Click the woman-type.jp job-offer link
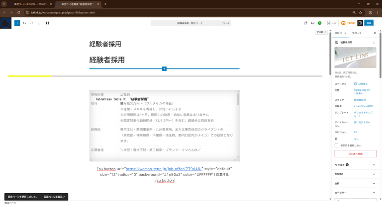The width and height of the screenshot is (382, 205). [x=164, y=169]
